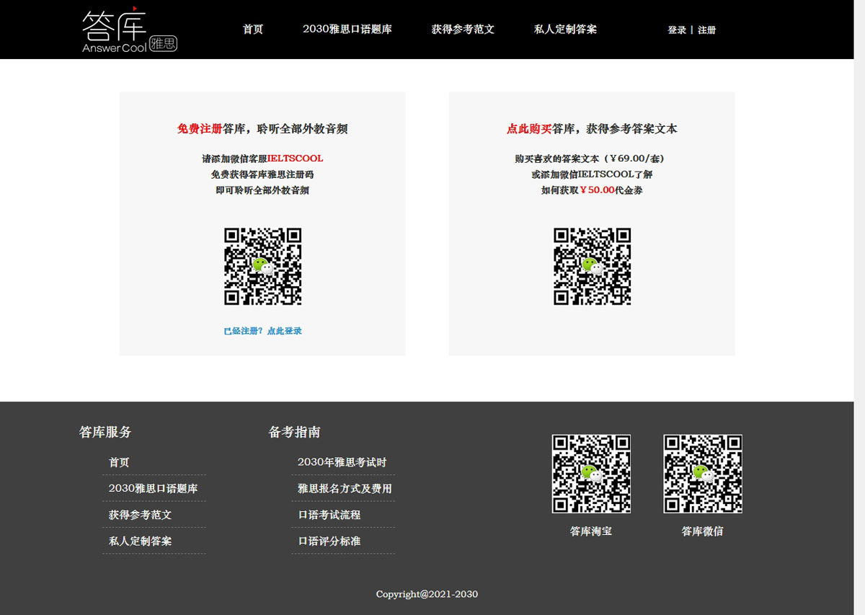
Task: Click the red ￥50.00 voucher amount
Action: tap(598, 190)
